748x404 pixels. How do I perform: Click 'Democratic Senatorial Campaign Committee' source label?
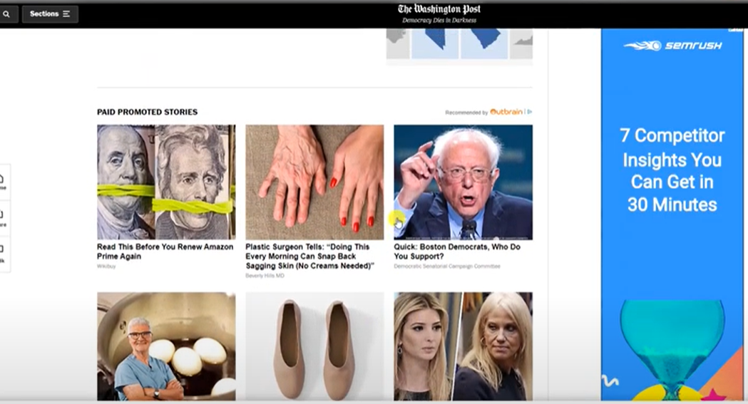(447, 266)
